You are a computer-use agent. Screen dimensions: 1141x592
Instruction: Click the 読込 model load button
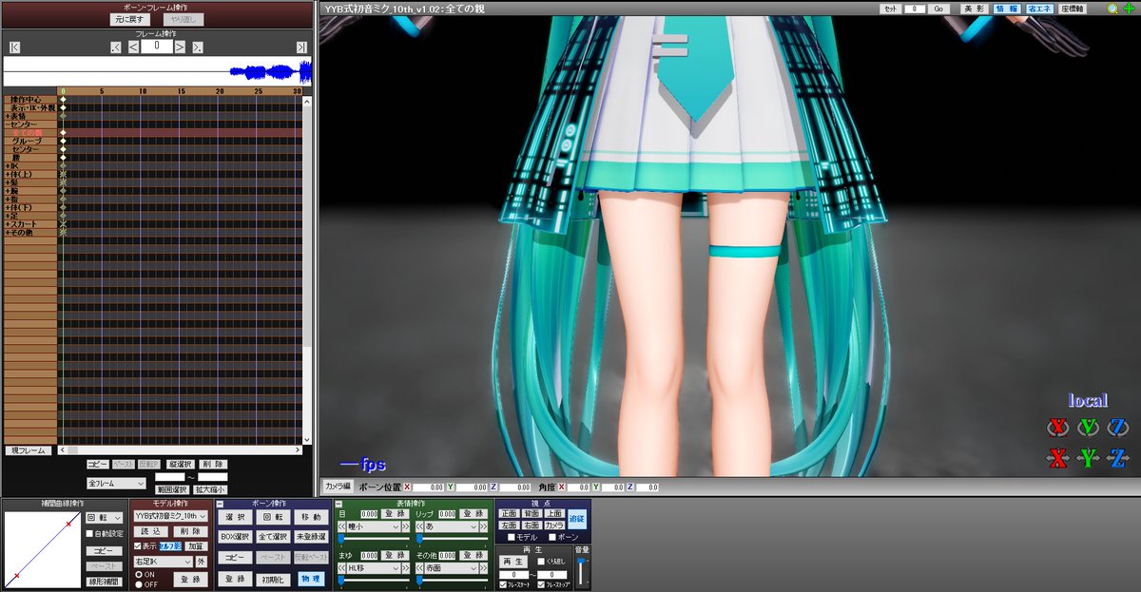pos(149,532)
